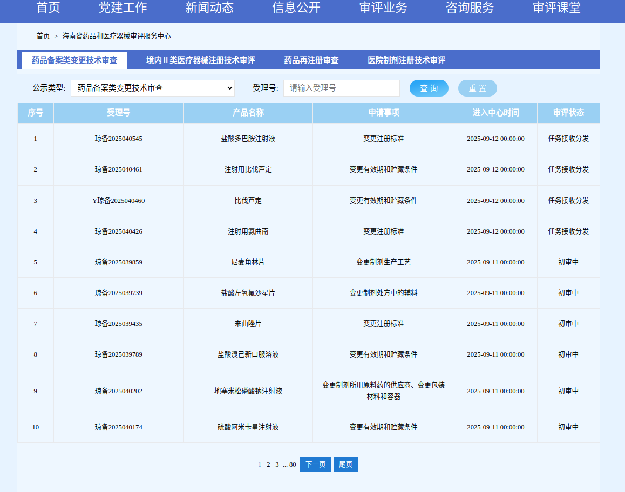The height and width of the screenshot is (492, 625).
Task: Jump to page 80 of results
Action: click(293, 464)
